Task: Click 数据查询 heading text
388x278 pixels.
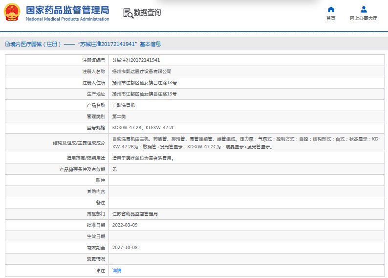Action: [147, 12]
